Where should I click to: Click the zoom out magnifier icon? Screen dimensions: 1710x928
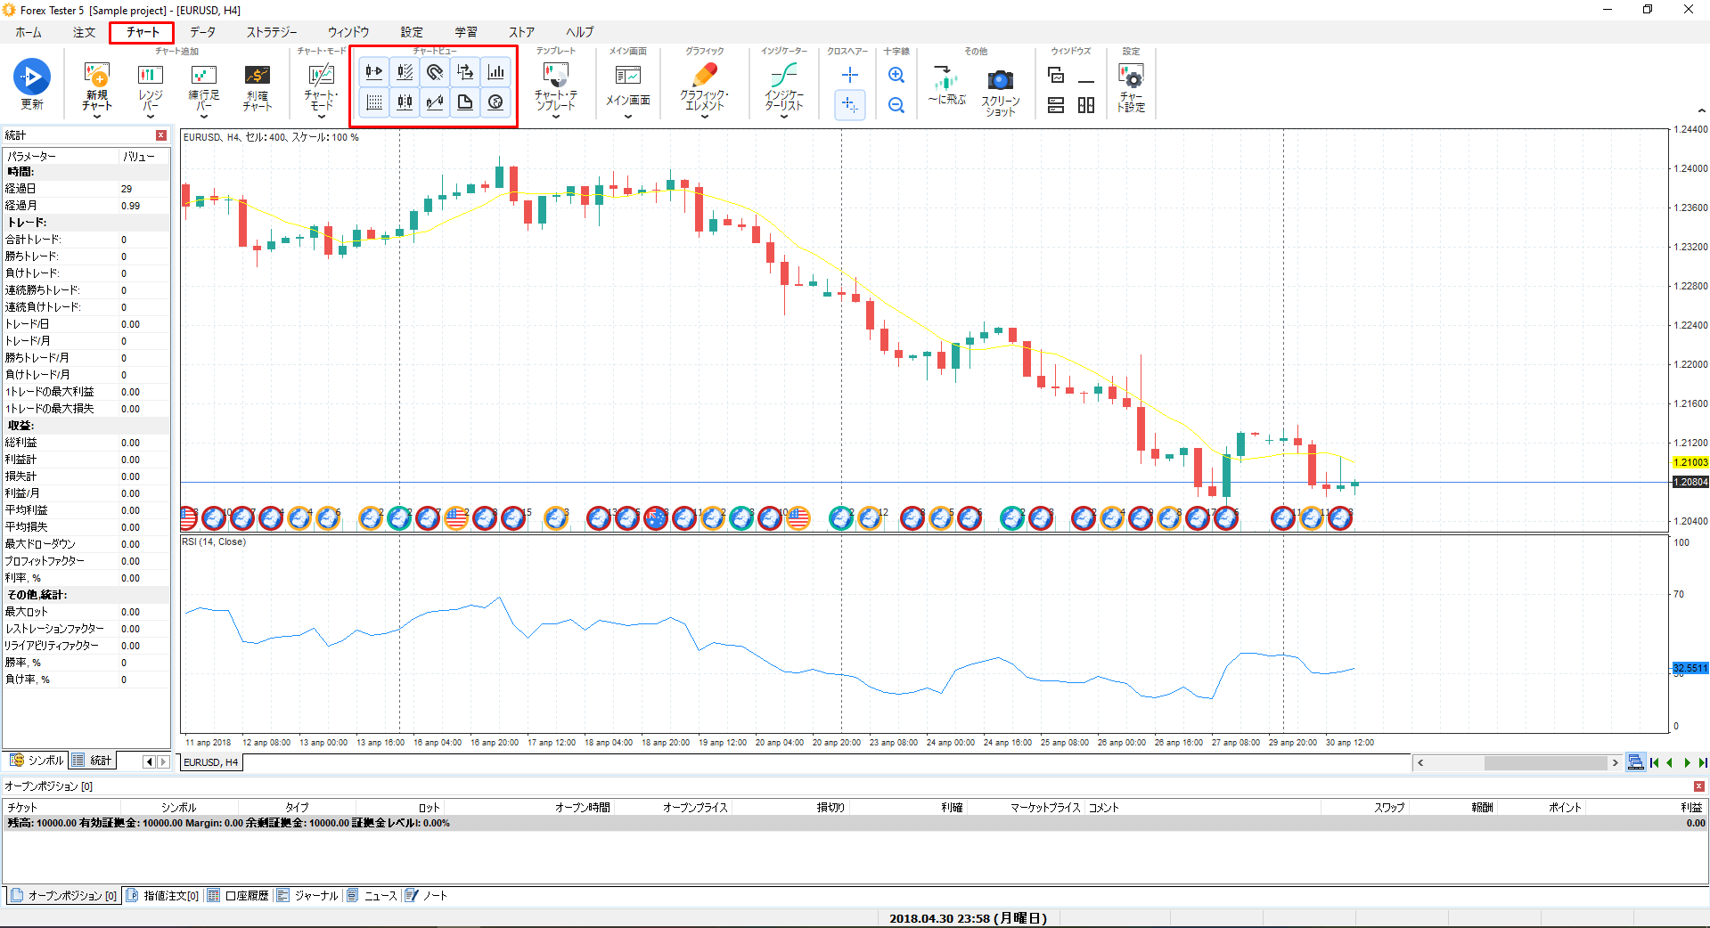(x=896, y=105)
